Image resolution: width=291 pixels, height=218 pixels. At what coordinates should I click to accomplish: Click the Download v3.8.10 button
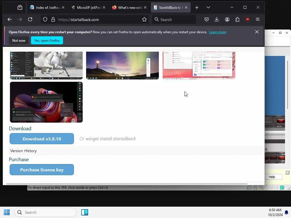(x=42, y=139)
